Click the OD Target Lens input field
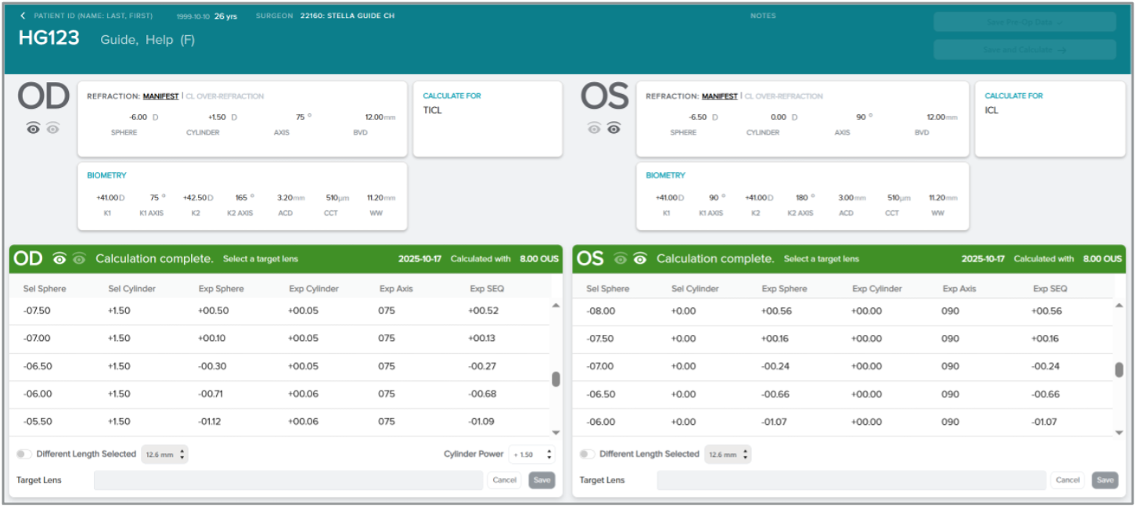The width and height of the screenshot is (1137, 507). pos(288,480)
